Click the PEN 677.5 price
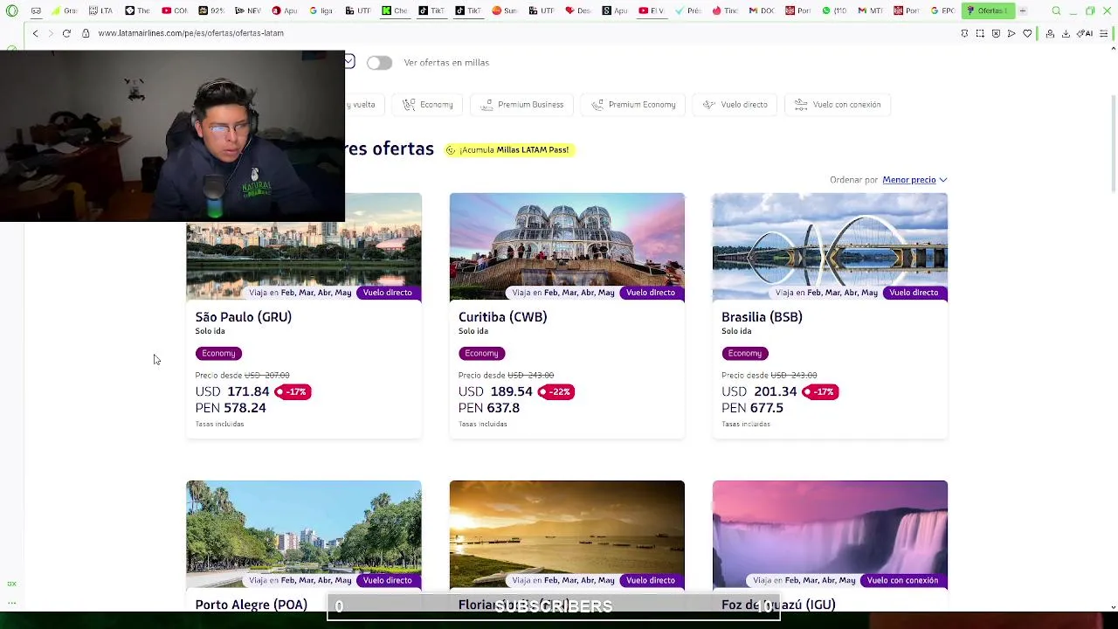The width and height of the screenshot is (1118, 629). click(x=752, y=408)
